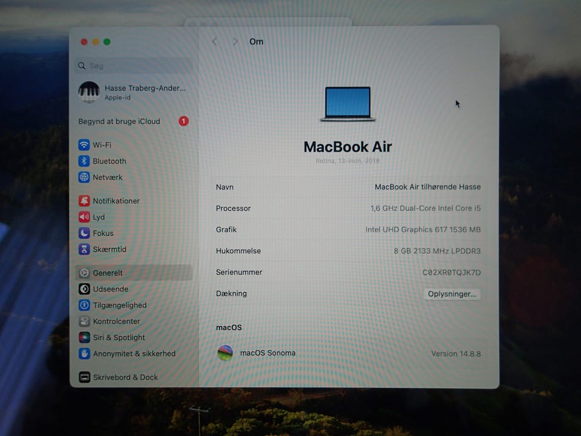The height and width of the screenshot is (436, 581).
Task: Click the Oplysninger... button
Action: tap(451, 294)
